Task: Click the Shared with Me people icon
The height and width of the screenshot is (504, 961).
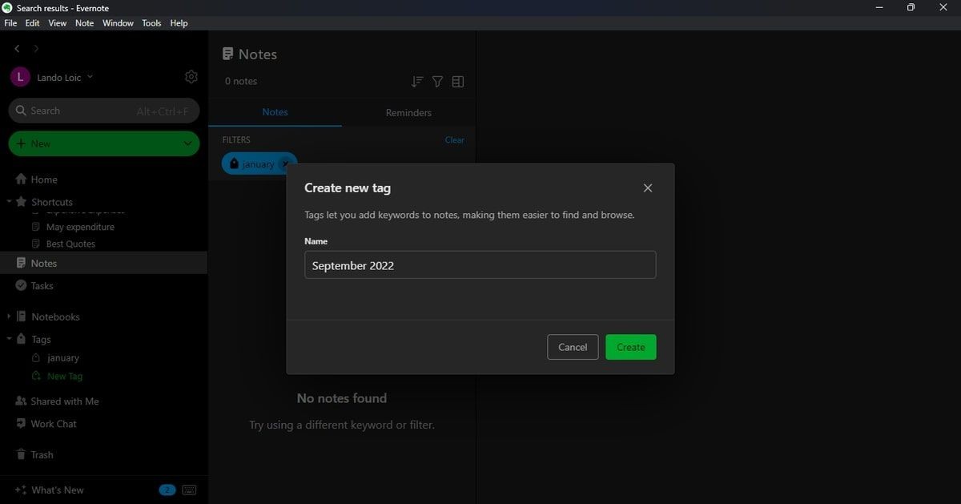Action: (x=21, y=401)
